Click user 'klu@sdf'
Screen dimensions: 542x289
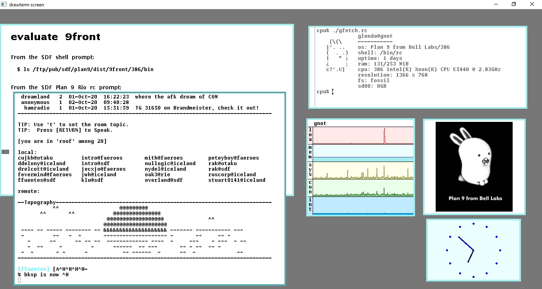(92, 180)
